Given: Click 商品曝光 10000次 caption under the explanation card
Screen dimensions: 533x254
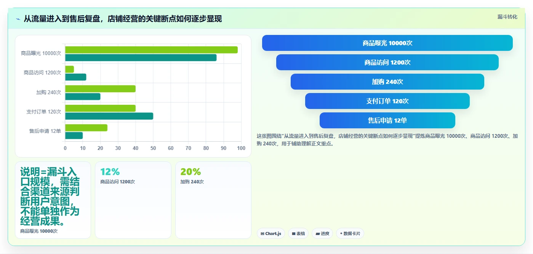Looking at the screenshot, I should (39, 231).
